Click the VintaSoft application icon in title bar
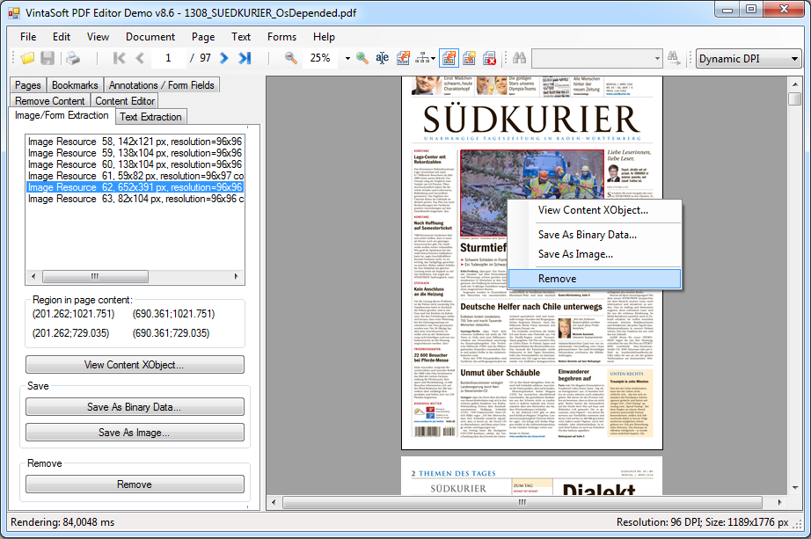This screenshot has width=811, height=539. pyautogui.click(x=14, y=13)
